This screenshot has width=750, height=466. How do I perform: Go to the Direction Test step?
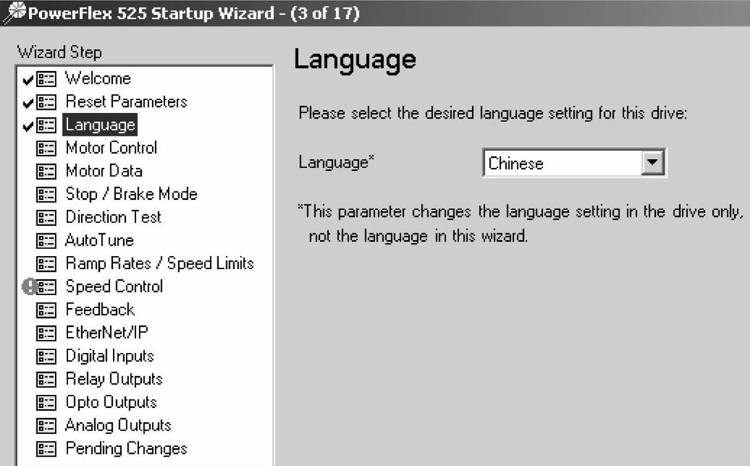113,217
